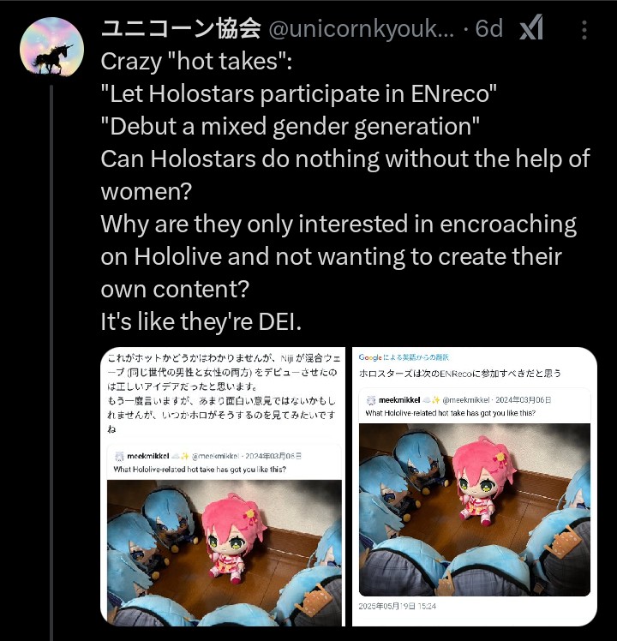This screenshot has height=641, width=617.
Task: Open the unicorn profile avatar
Action: (52, 50)
